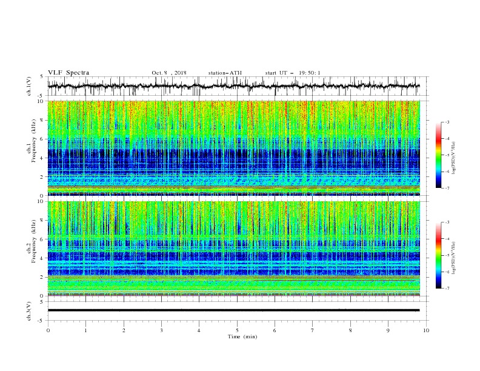Click the ch.1(V) waveform axis label
The height and width of the screenshot is (371, 480).
click(29, 86)
